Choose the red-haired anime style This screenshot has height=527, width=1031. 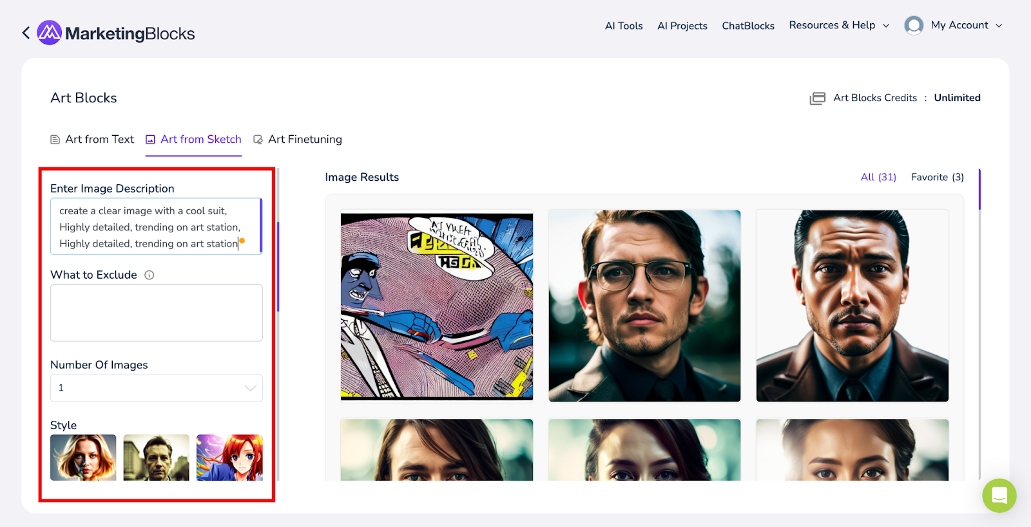[229, 458]
